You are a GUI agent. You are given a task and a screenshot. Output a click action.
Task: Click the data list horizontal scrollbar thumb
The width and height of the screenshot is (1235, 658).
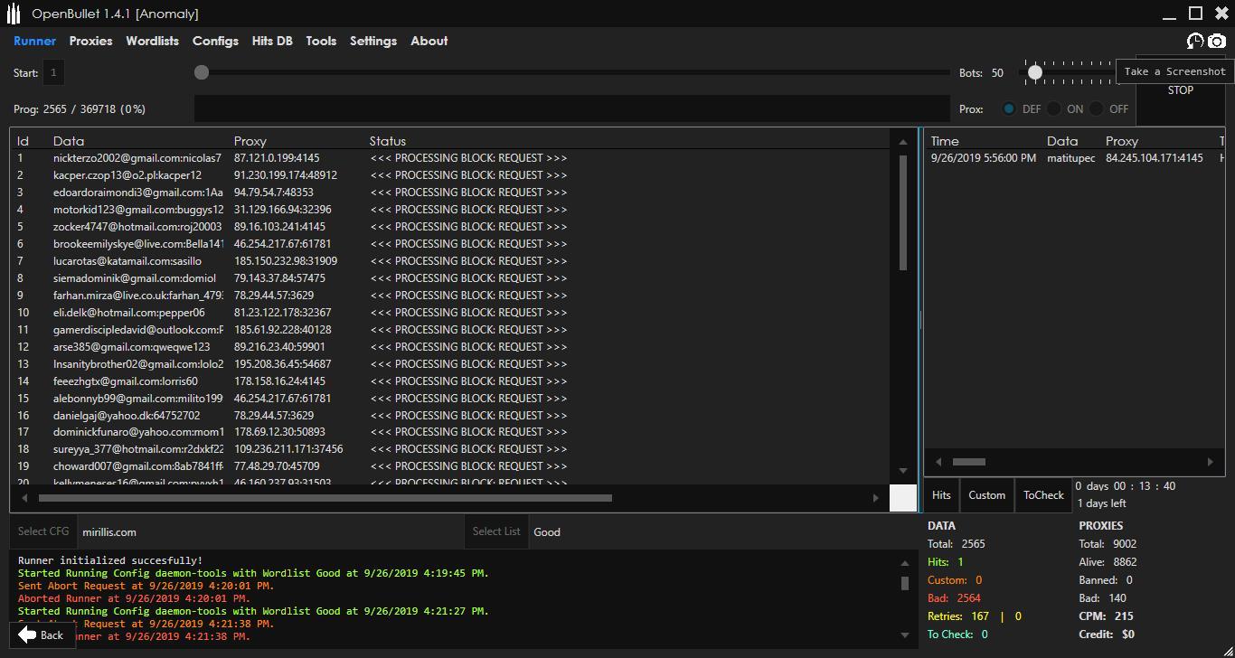(x=325, y=498)
